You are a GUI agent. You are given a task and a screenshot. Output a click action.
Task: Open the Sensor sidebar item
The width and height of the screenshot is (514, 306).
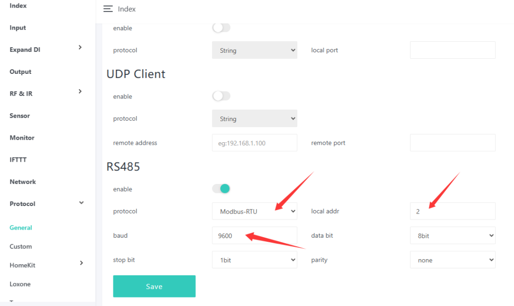(x=20, y=116)
